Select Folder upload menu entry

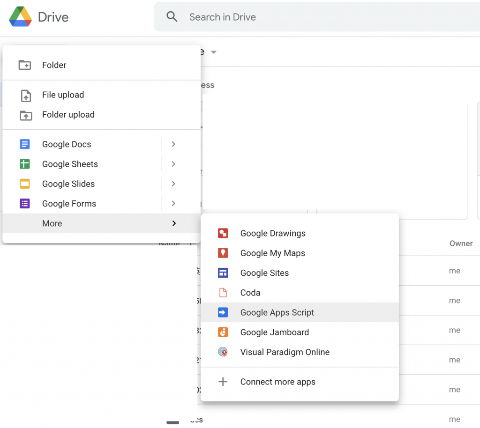coord(101,115)
